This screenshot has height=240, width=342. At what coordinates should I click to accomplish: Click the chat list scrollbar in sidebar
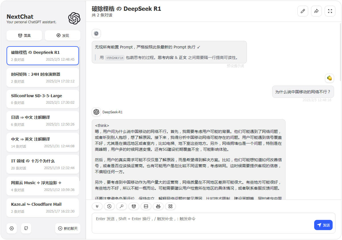[80, 113]
